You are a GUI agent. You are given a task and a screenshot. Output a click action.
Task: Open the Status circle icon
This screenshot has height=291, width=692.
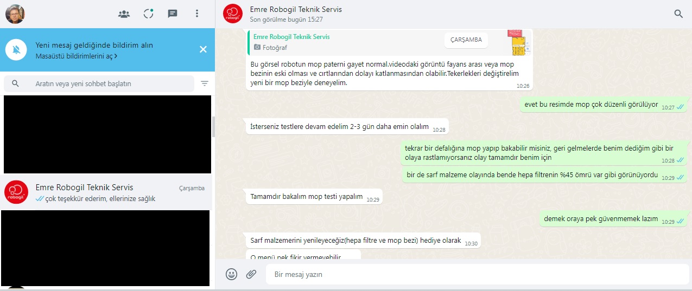point(148,14)
